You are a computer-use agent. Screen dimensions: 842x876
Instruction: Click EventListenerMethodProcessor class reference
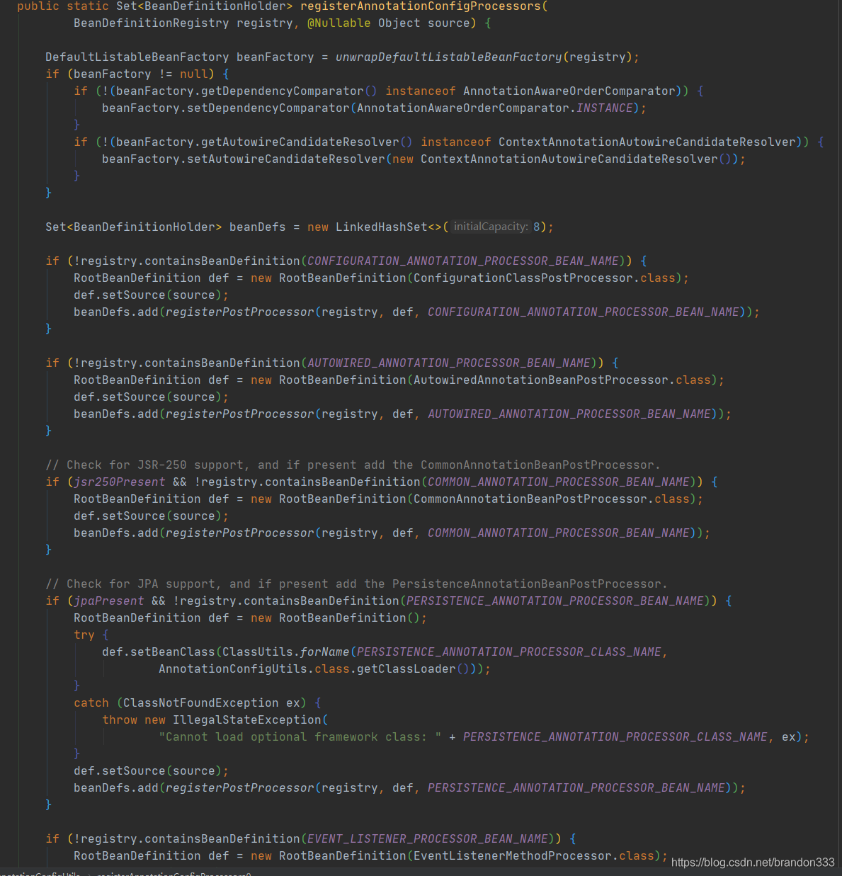click(513, 856)
